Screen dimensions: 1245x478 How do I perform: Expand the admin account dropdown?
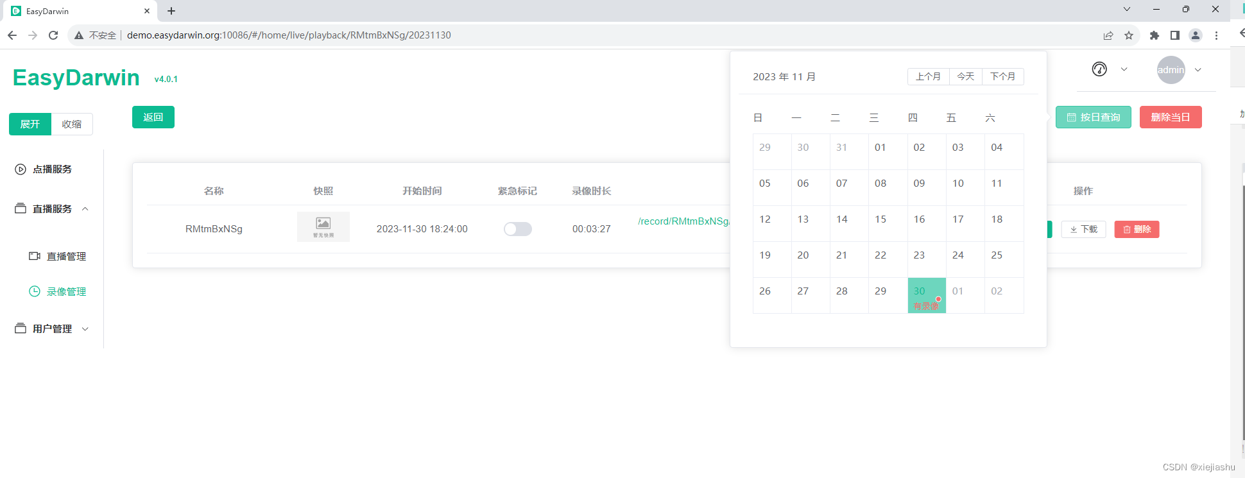(1198, 70)
